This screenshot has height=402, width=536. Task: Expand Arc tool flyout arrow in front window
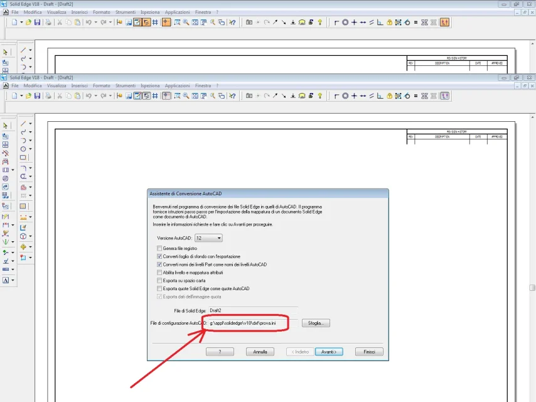tap(30, 140)
